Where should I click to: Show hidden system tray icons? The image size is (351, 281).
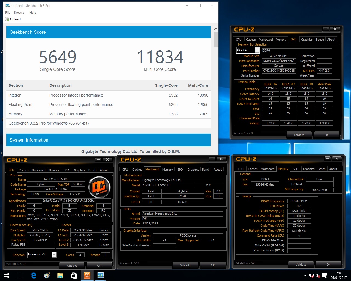click(x=305, y=276)
